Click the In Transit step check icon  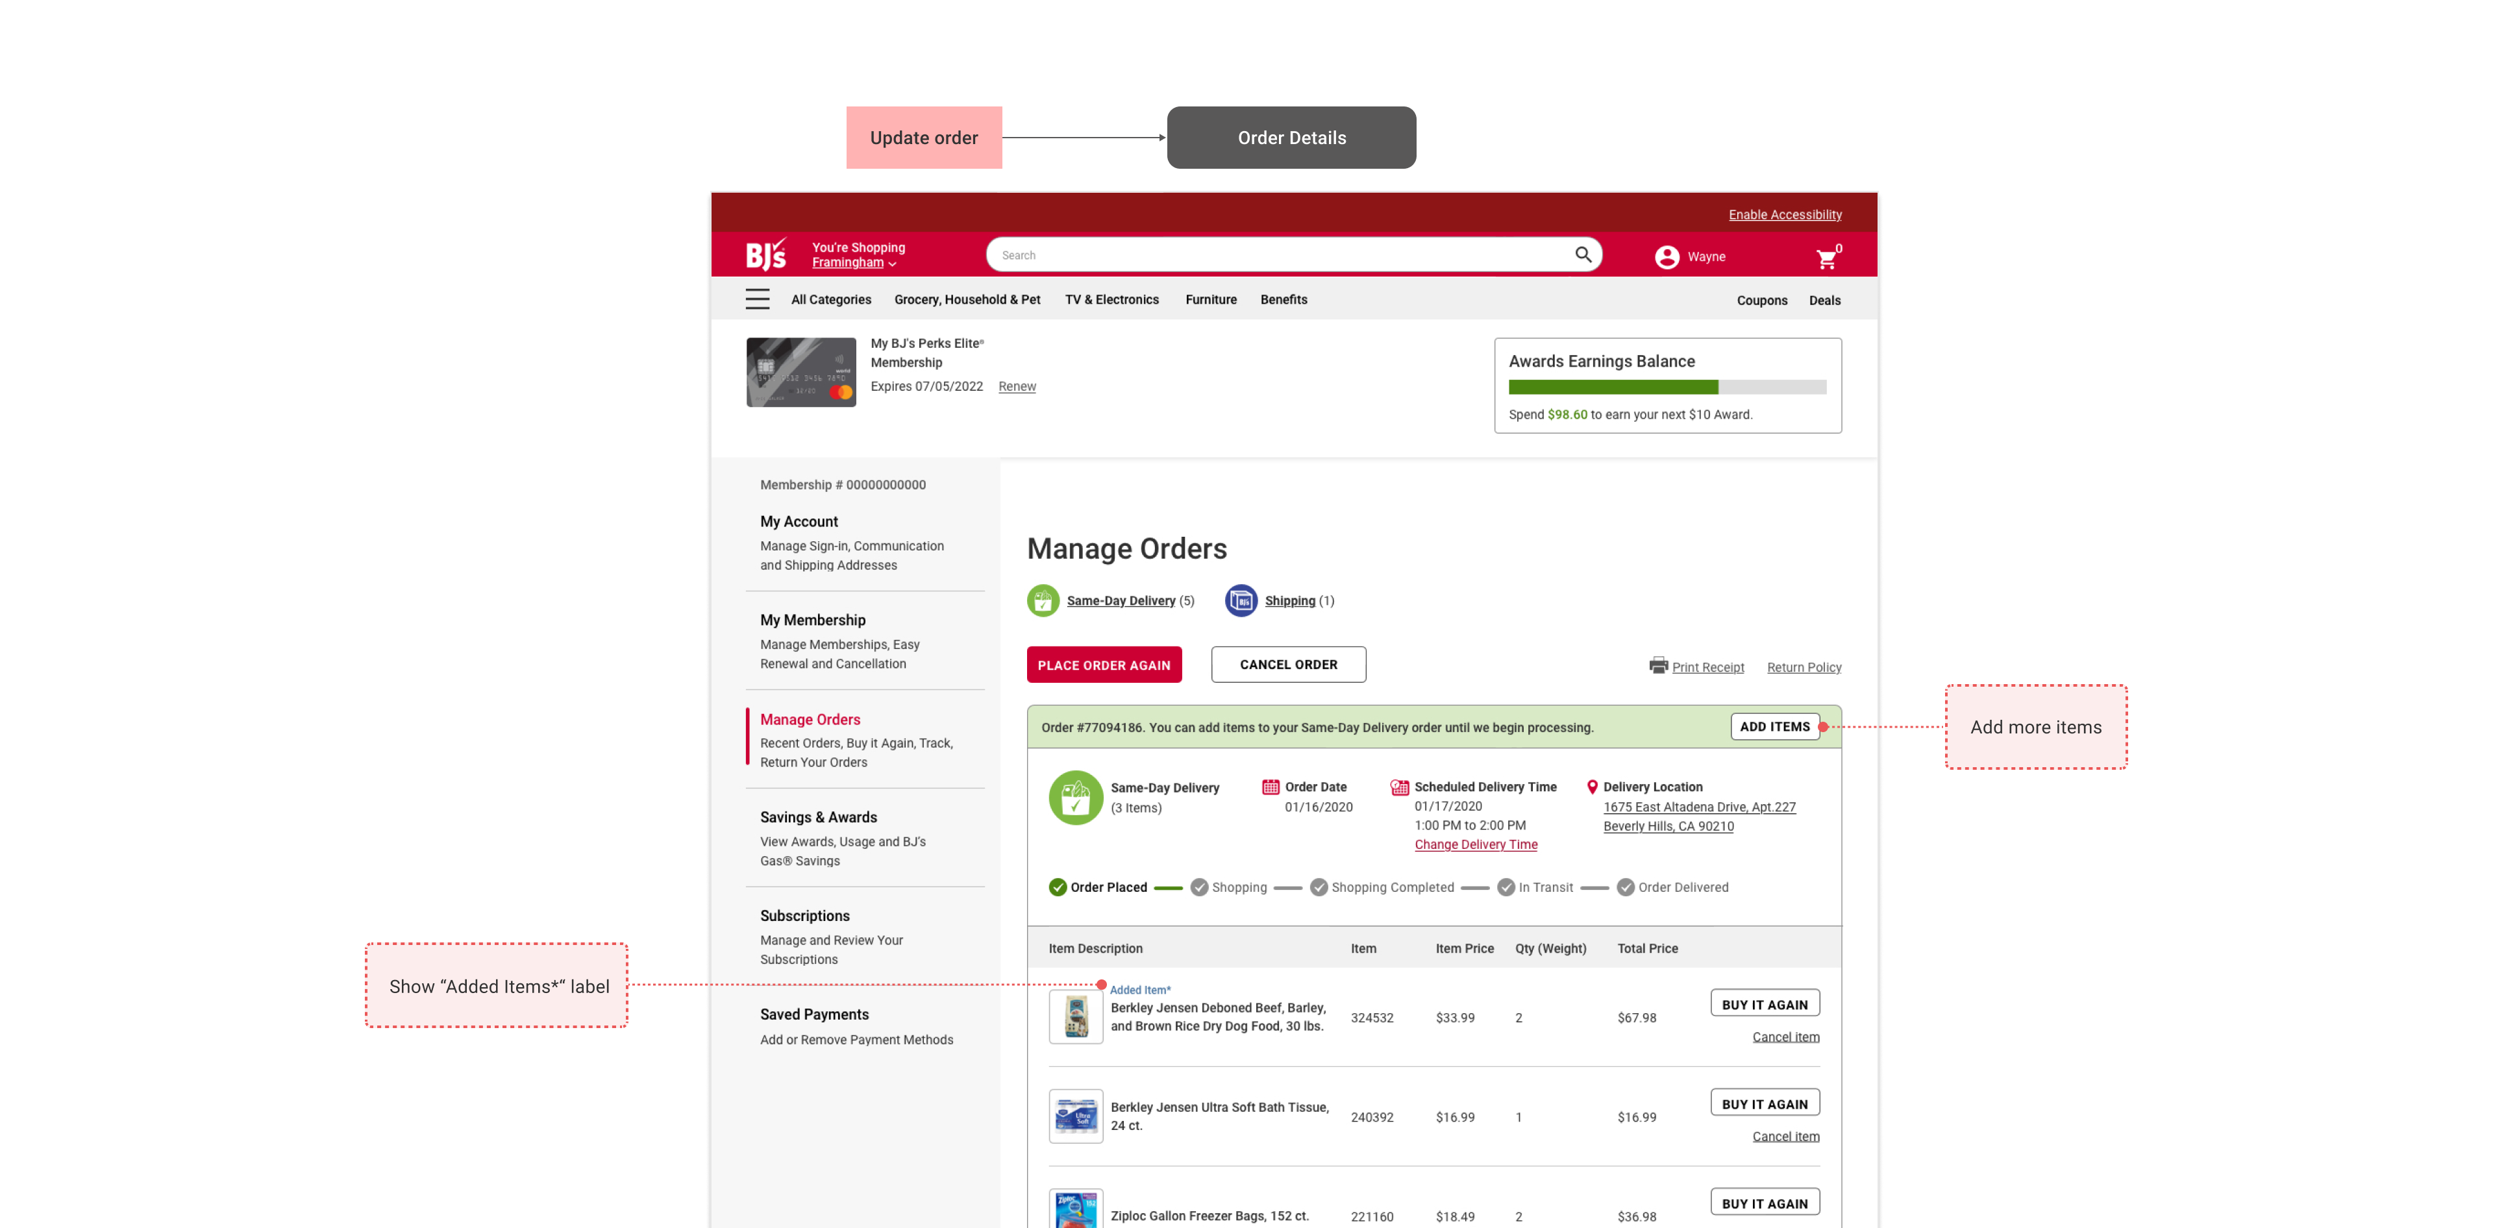point(1506,887)
